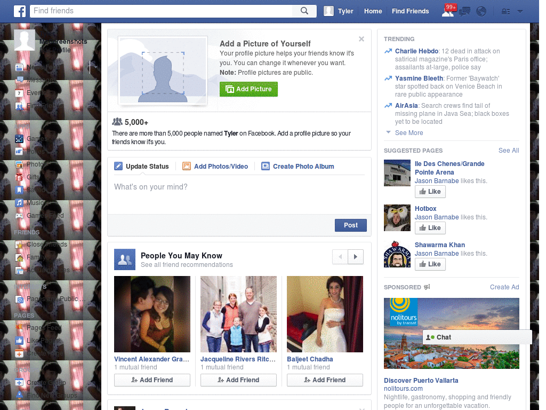Dismiss the Add a Picture of Yourself card
The width and height of the screenshot is (546, 410).
362,39
